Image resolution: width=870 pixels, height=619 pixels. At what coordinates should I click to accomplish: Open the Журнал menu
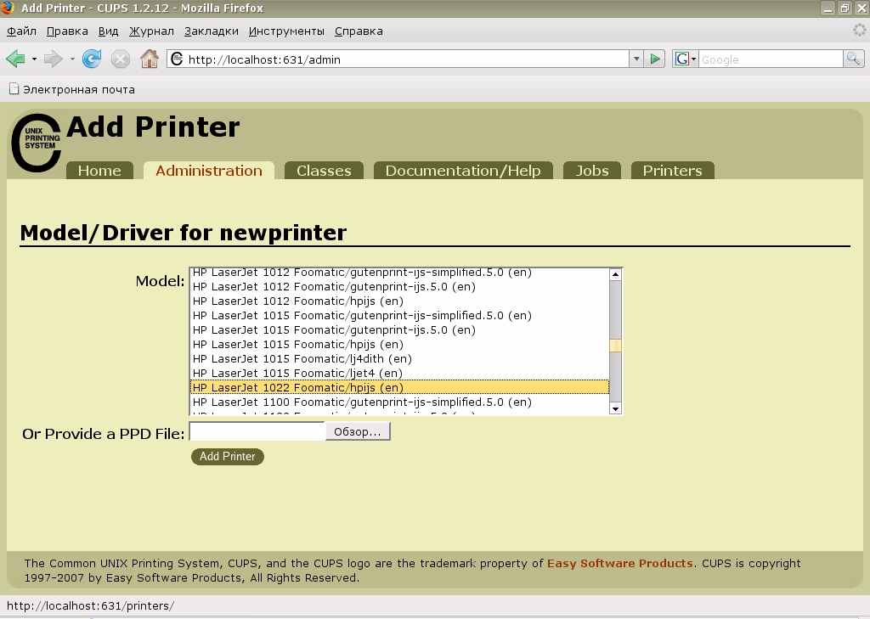click(151, 31)
